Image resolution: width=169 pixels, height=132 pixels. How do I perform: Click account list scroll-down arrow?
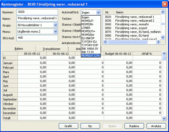163,37
